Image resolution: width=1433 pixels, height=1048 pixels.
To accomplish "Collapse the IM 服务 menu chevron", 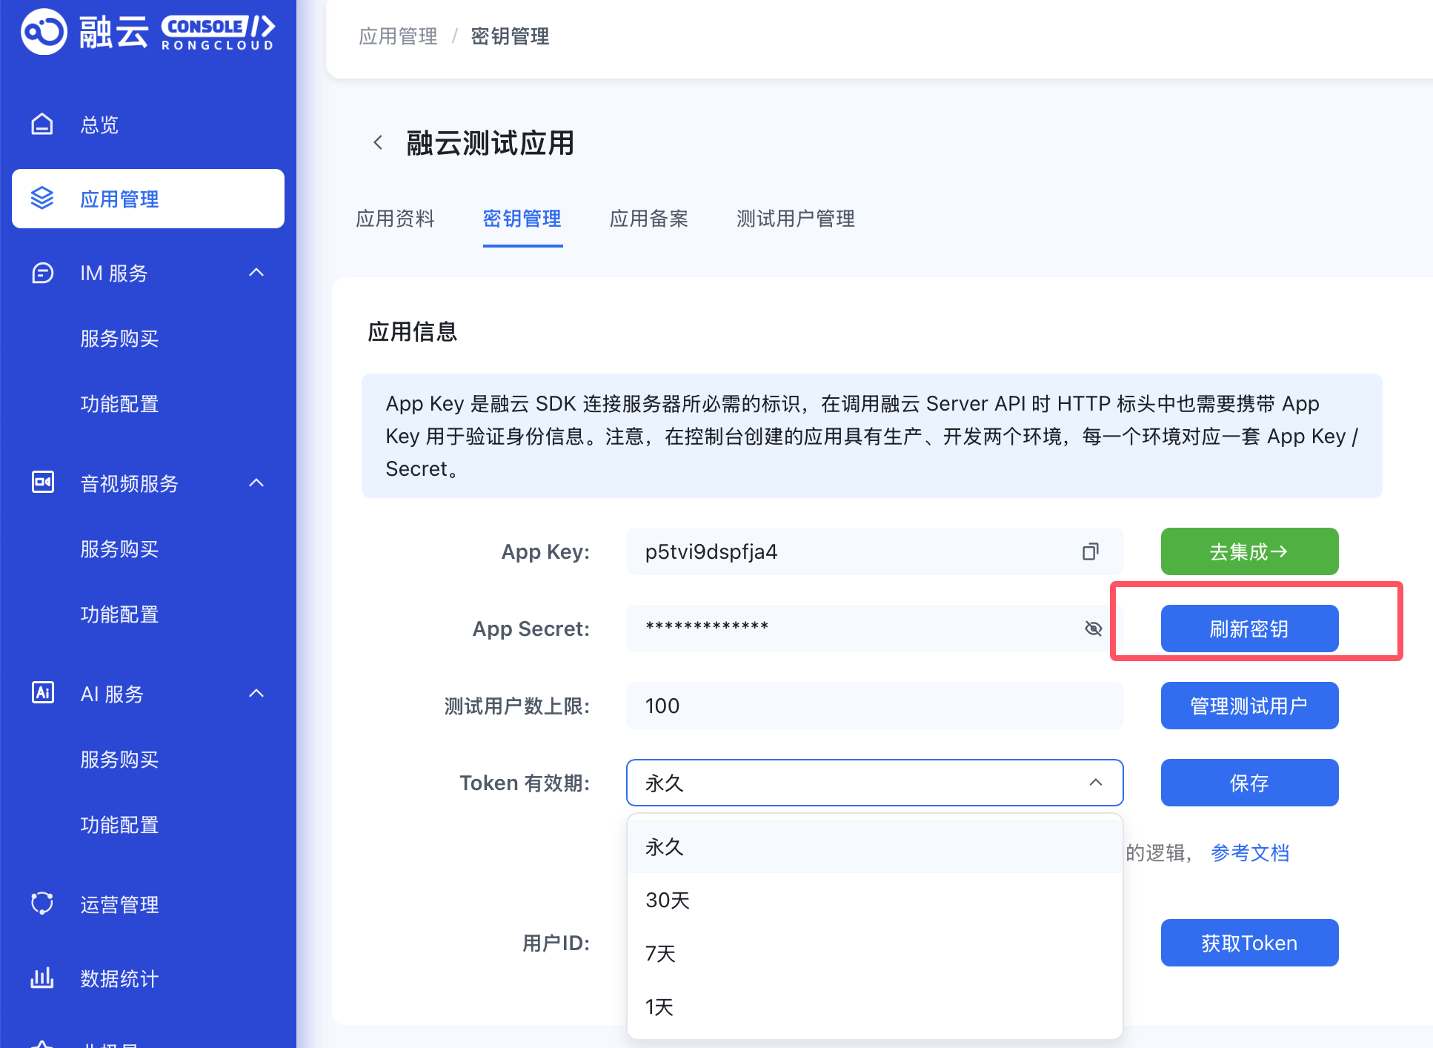I will tap(256, 273).
